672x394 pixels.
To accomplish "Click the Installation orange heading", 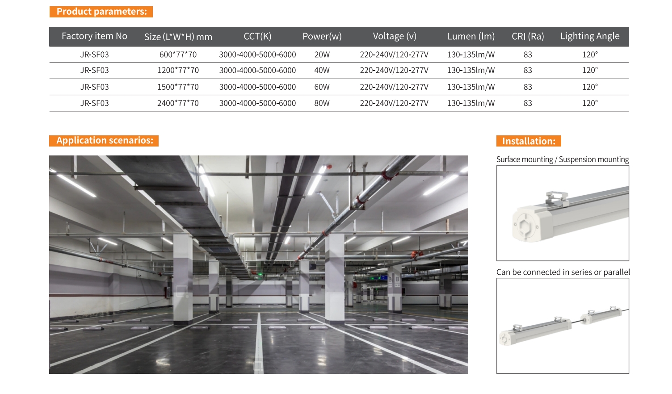I will [529, 141].
